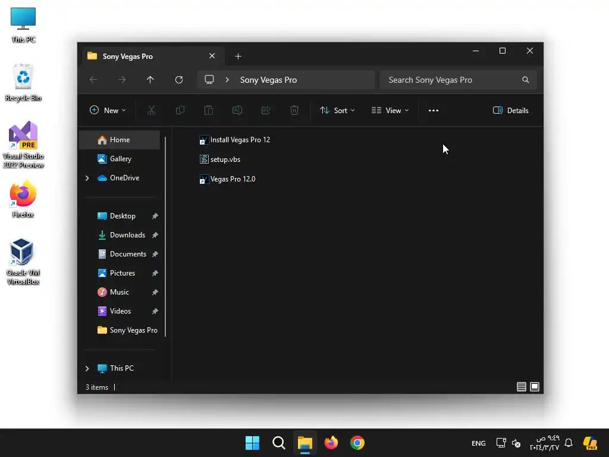The height and width of the screenshot is (457, 609).
Task: Maximize the File Explorer window
Action: (x=503, y=51)
